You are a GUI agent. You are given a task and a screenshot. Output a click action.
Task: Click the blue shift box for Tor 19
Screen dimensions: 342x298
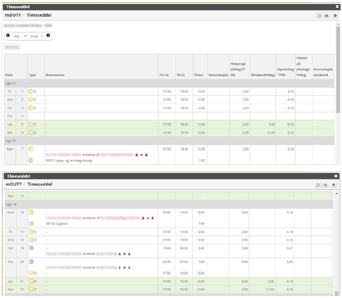(x=31, y=248)
